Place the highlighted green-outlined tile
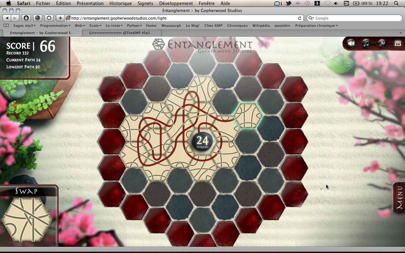The image size is (405, 253). [248, 116]
